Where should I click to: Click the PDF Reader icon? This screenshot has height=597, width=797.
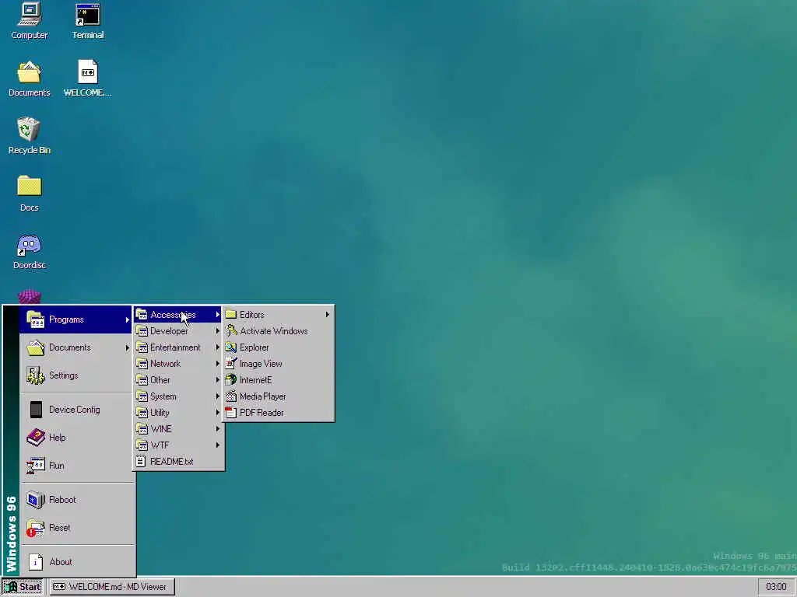pyautogui.click(x=231, y=412)
